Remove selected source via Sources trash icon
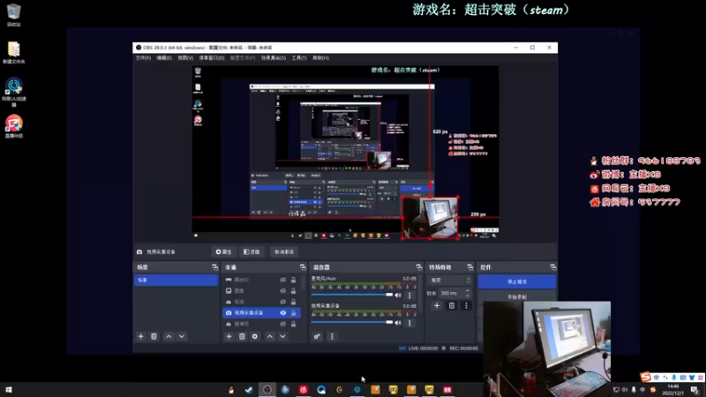This screenshot has height=397, width=706. [x=242, y=336]
